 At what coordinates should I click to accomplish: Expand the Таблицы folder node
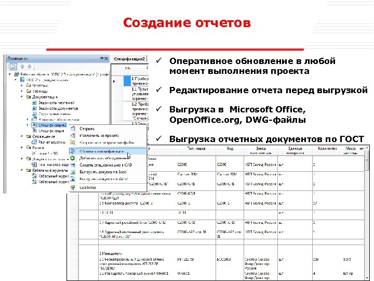(x=22, y=91)
